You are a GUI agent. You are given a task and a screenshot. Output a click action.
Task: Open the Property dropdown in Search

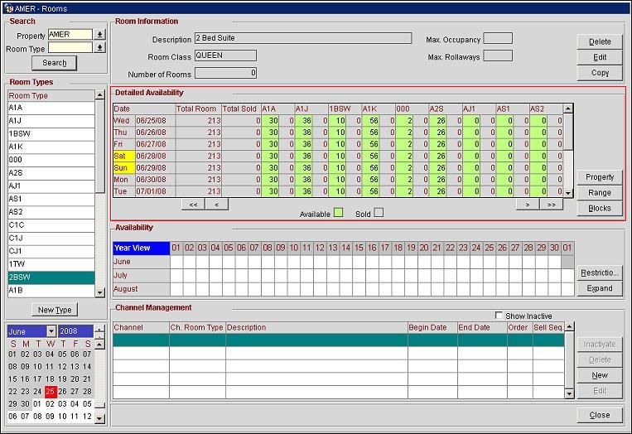point(100,35)
